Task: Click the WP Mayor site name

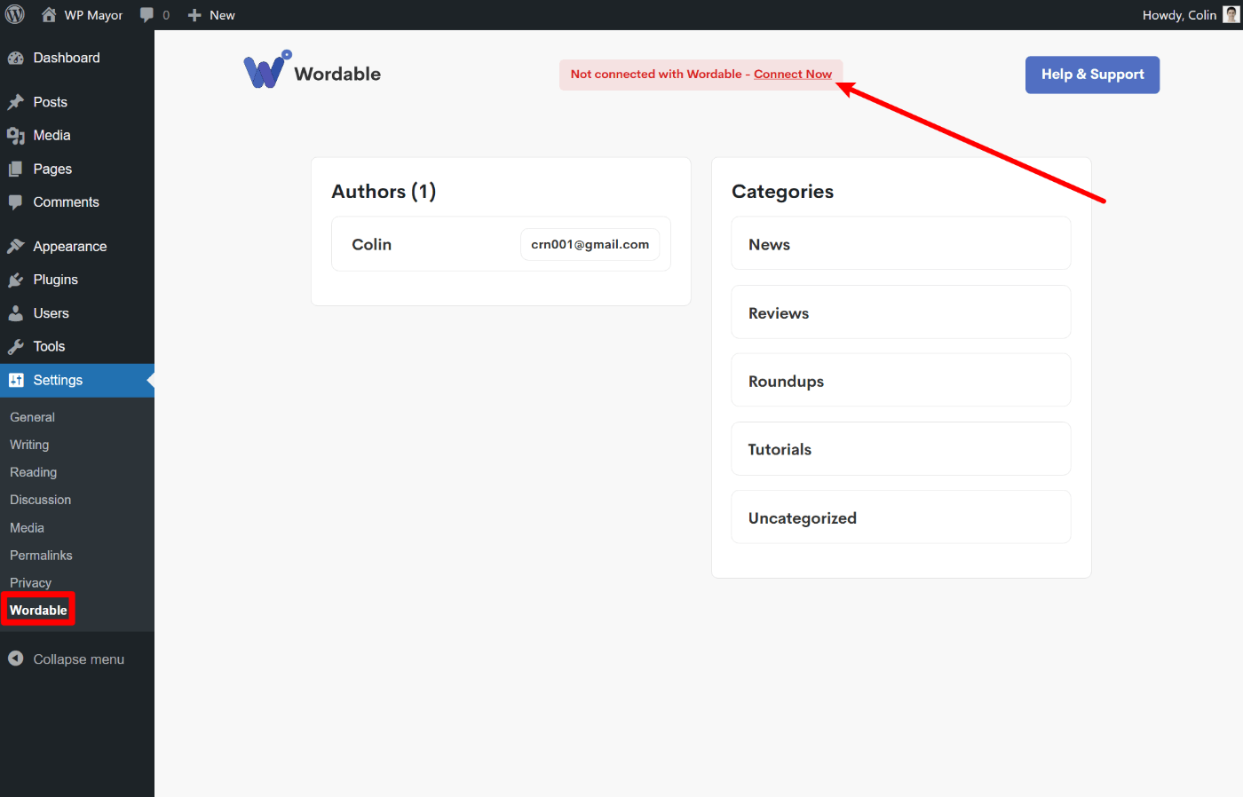Action: click(93, 15)
